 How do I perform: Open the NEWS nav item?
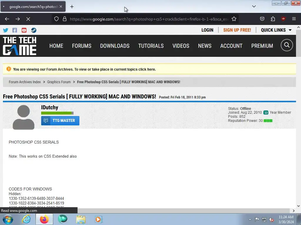(205, 46)
